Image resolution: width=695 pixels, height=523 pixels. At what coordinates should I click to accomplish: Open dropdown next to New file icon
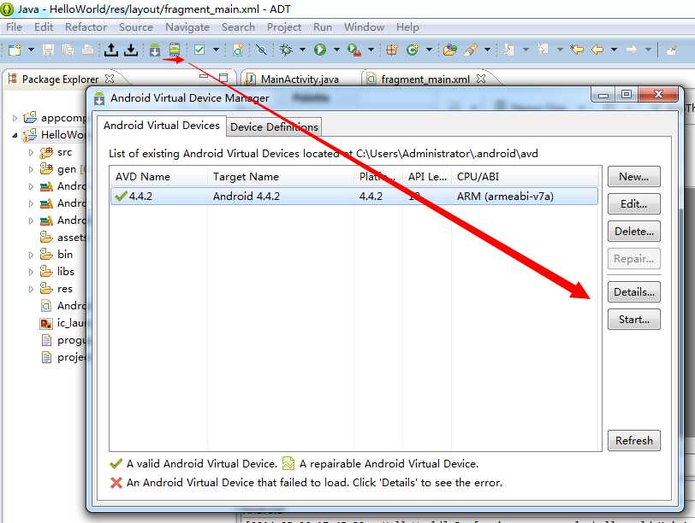[31, 50]
